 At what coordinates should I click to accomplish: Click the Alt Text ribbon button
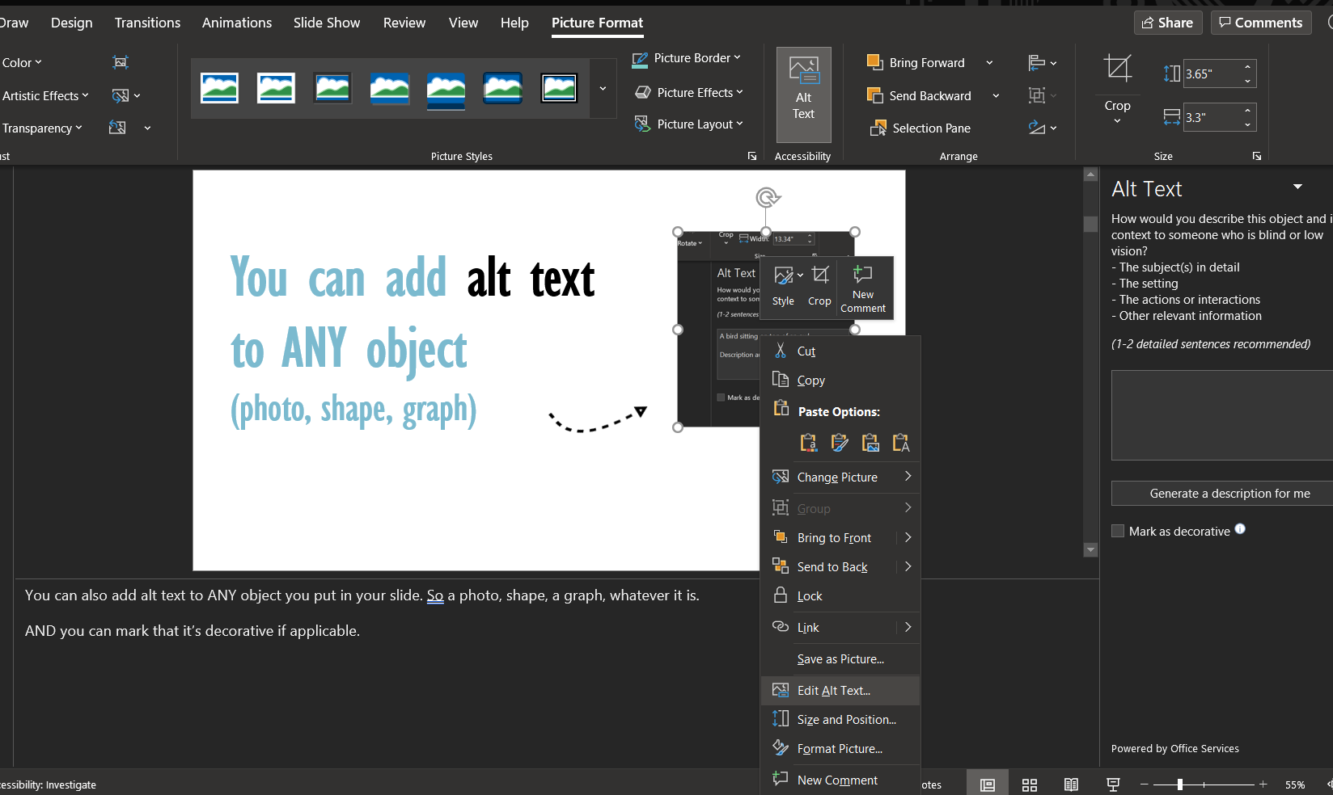803,94
